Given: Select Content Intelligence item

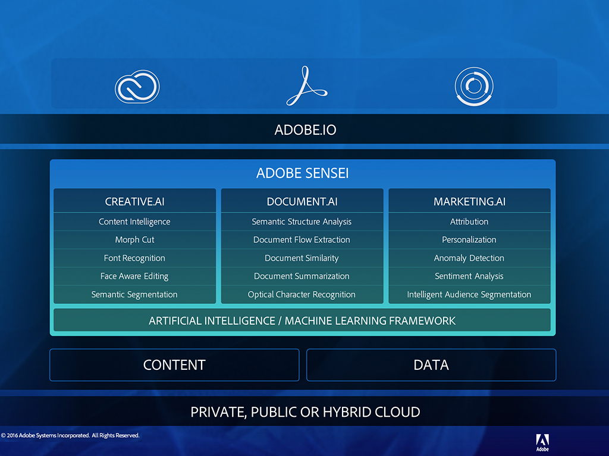Looking at the screenshot, I should tap(134, 221).
